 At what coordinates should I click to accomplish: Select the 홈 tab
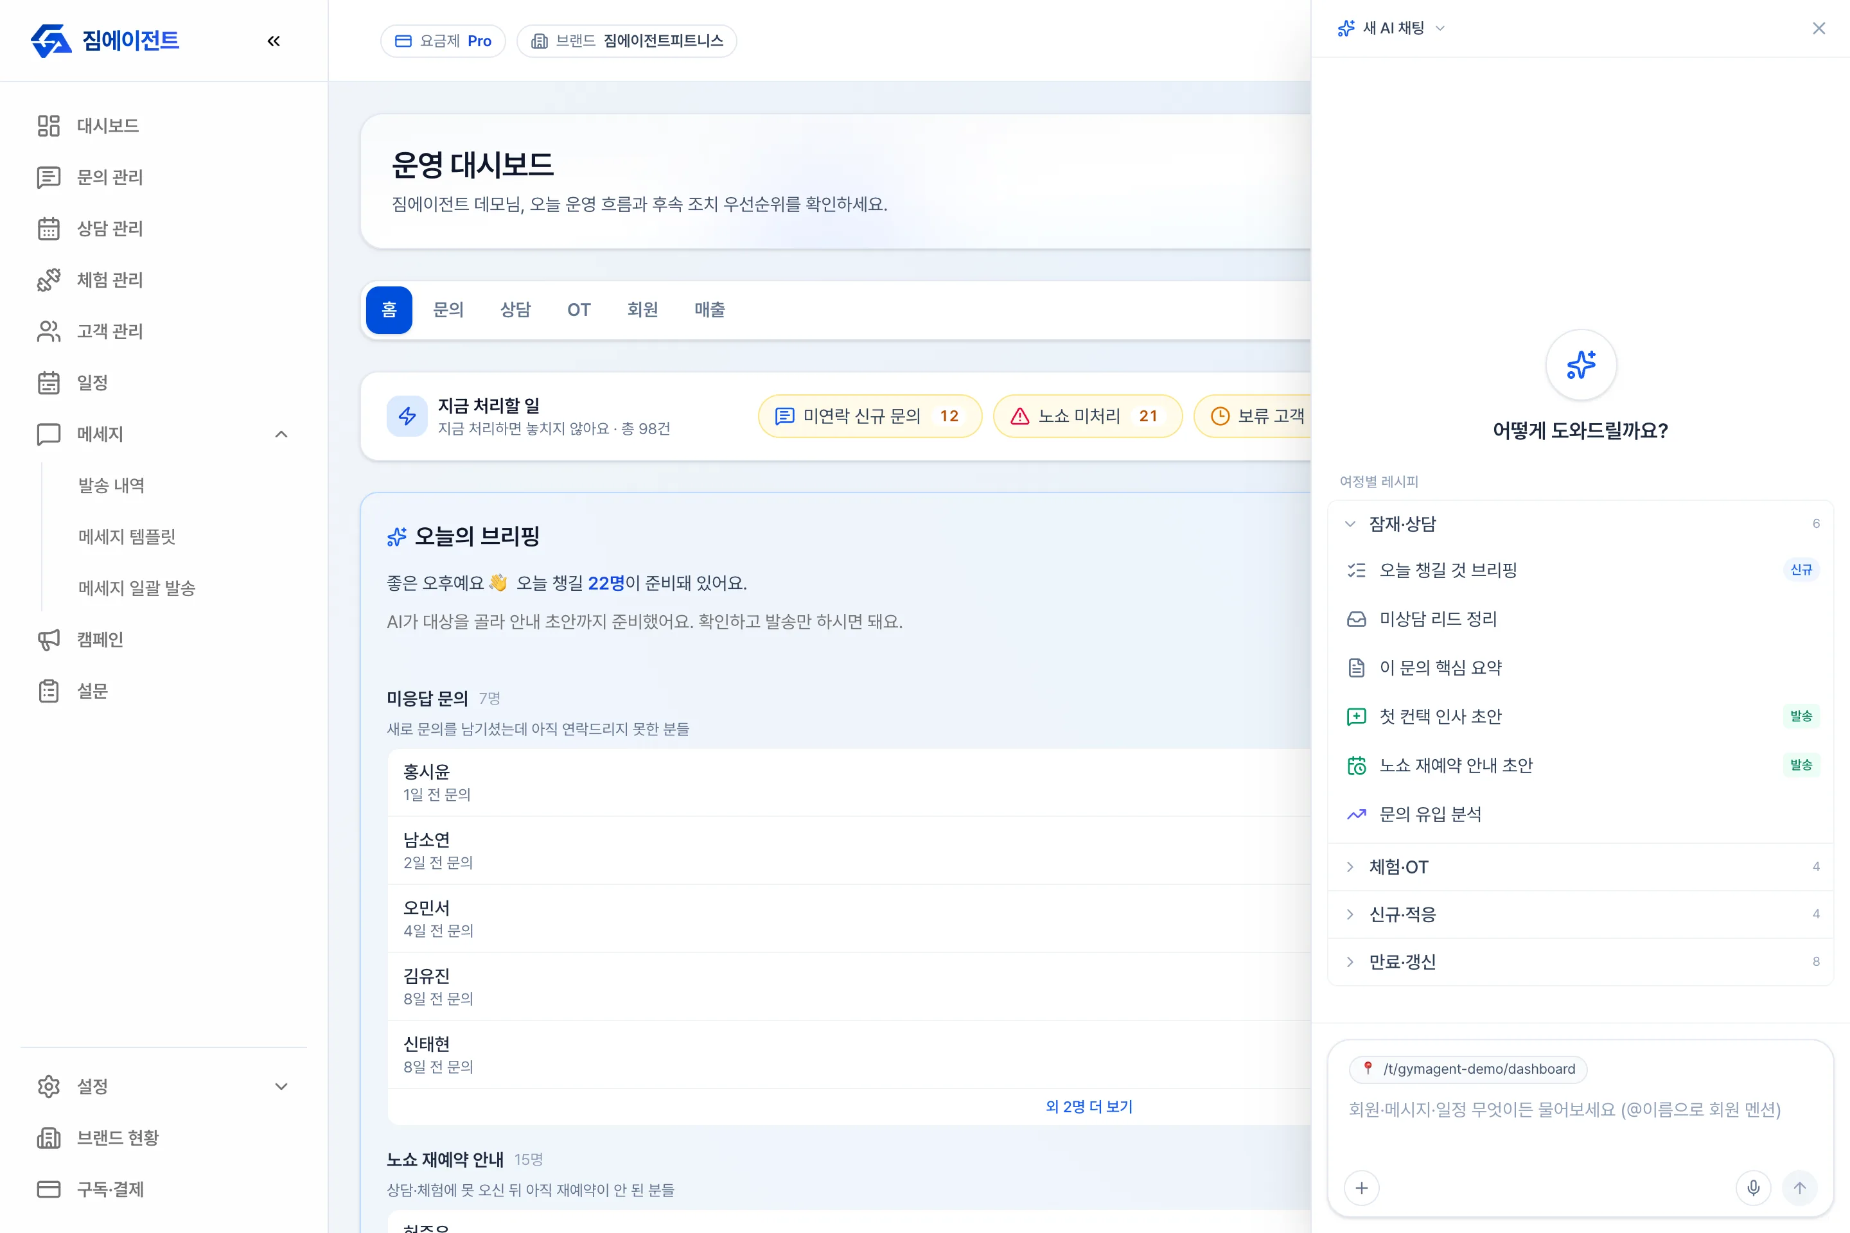(x=389, y=310)
